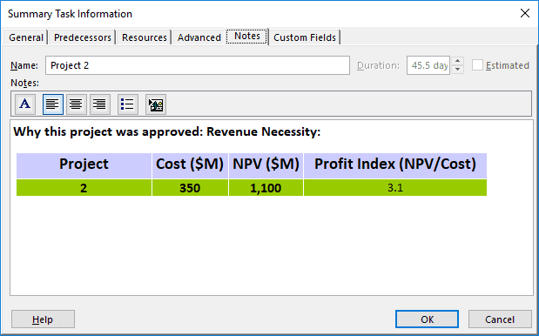Switch to the General tab
Image resolution: width=539 pixels, height=336 pixels.
[x=26, y=37]
